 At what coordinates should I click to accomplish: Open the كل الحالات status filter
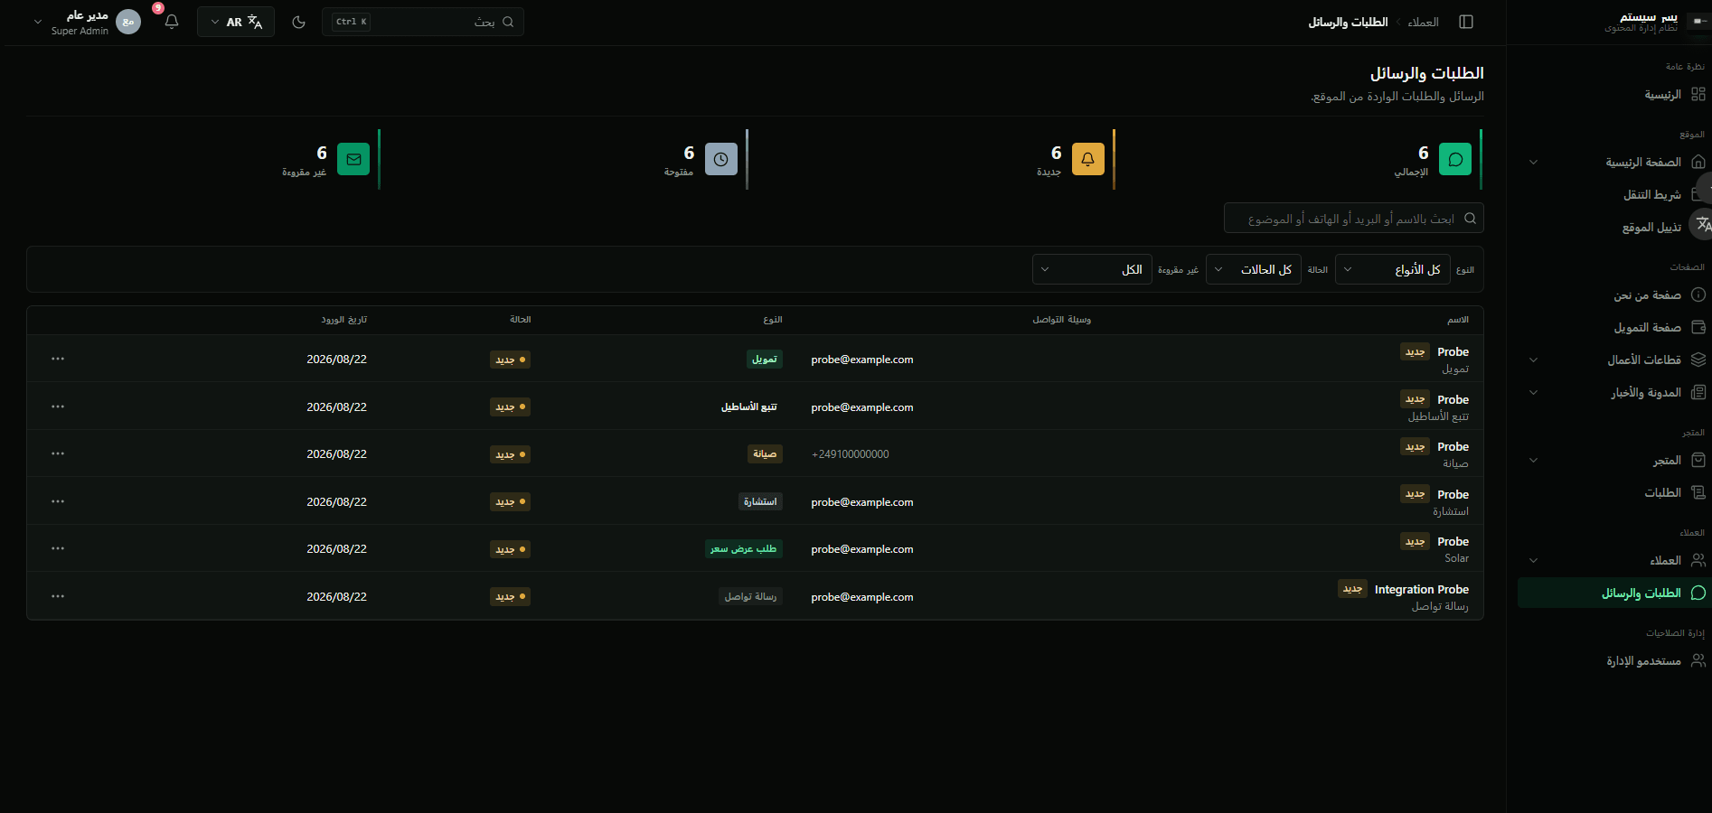tap(1254, 269)
